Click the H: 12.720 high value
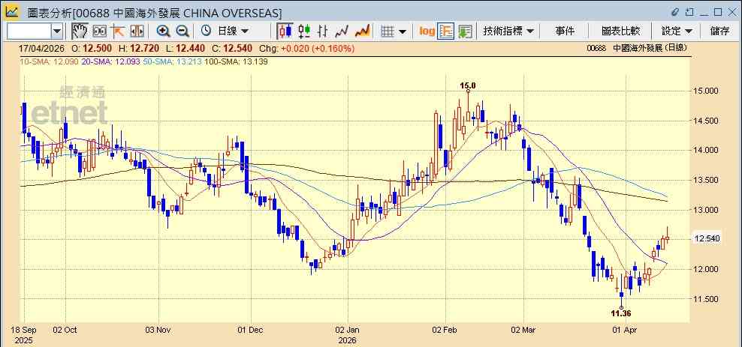The image size is (742, 347). click(x=138, y=48)
